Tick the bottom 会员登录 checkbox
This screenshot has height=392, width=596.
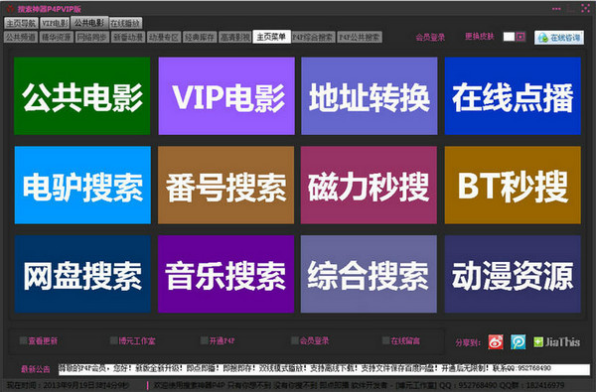(295, 340)
